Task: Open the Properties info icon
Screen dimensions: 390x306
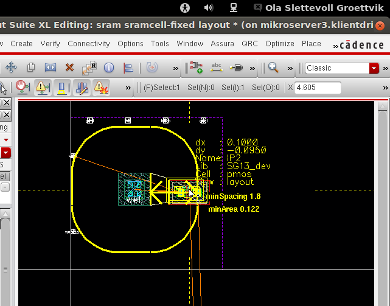Action: point(109,68)
